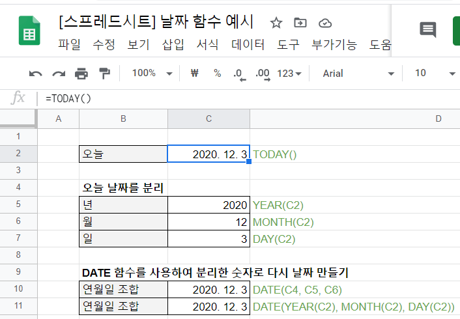
Task: Open the 데이터 menu
Action: (248, 45)
